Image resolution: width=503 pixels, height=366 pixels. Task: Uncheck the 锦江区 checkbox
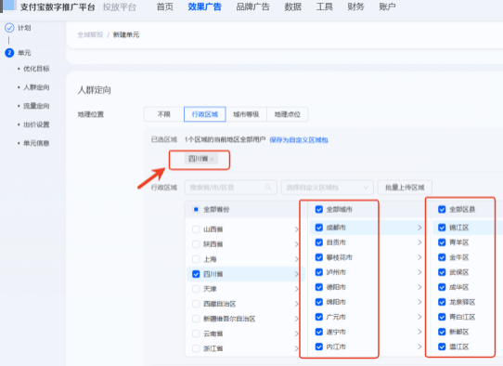point(442,228)
